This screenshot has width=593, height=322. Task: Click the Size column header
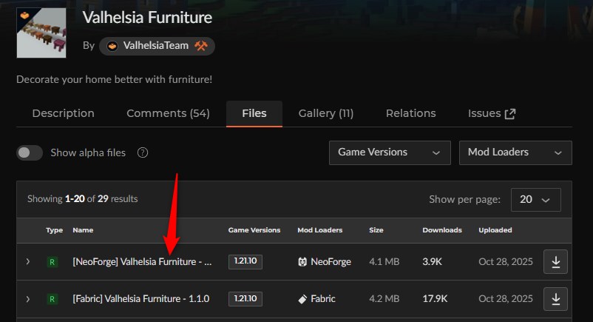376,230
